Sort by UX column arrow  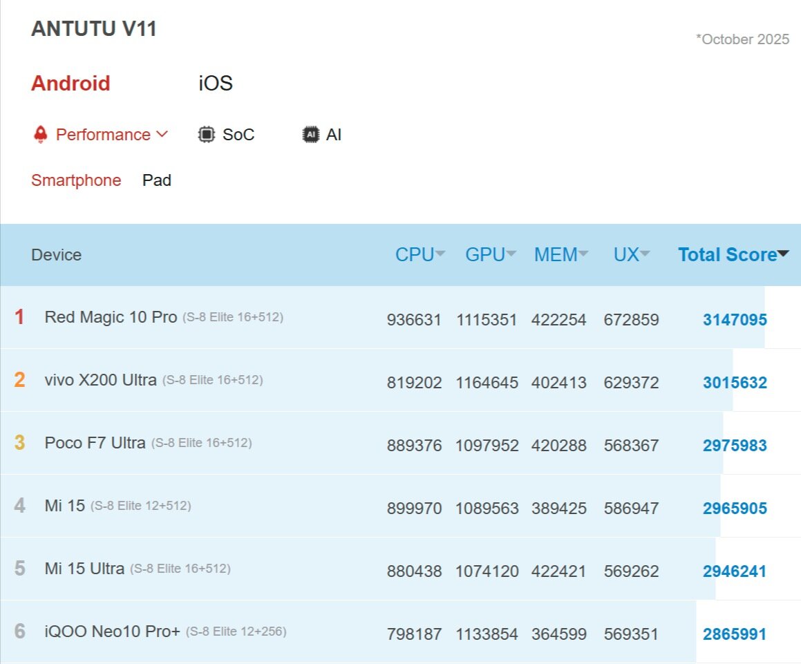point(645,254)
